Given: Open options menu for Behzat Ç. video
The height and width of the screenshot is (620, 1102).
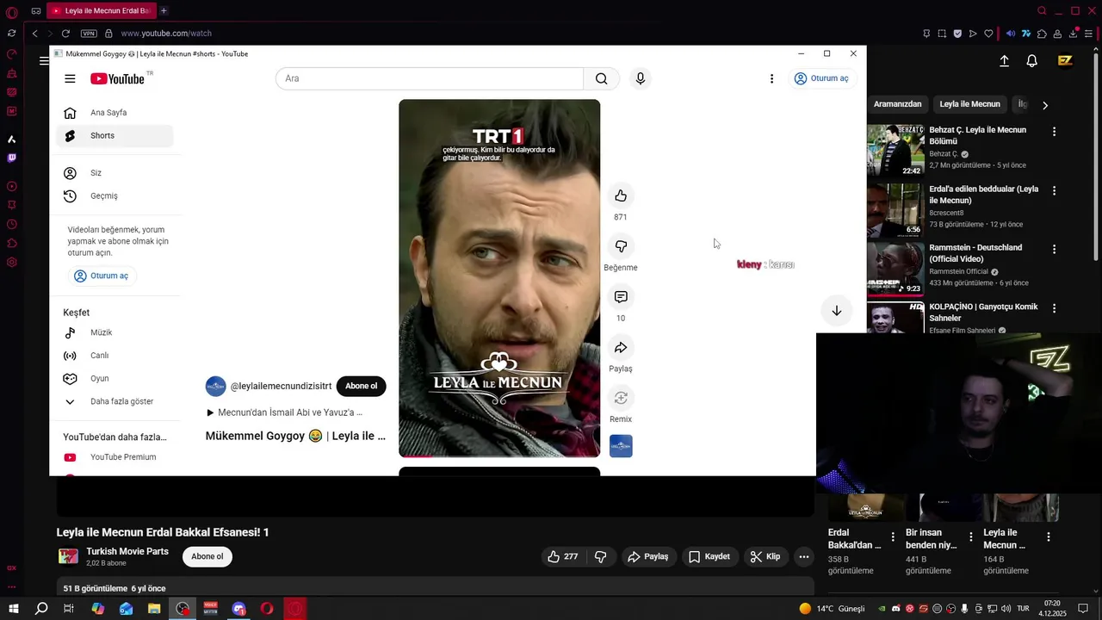Looking at the screenshot, I should click(x=1054, y=132).
